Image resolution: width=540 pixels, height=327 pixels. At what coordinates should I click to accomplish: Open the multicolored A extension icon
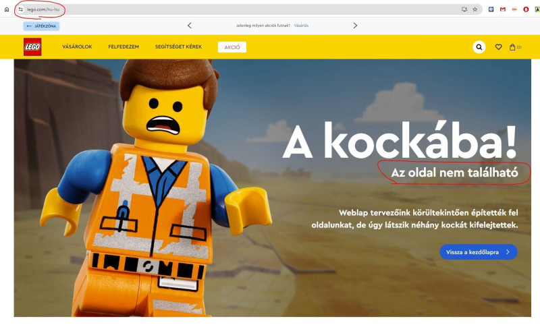pos(537,9)
